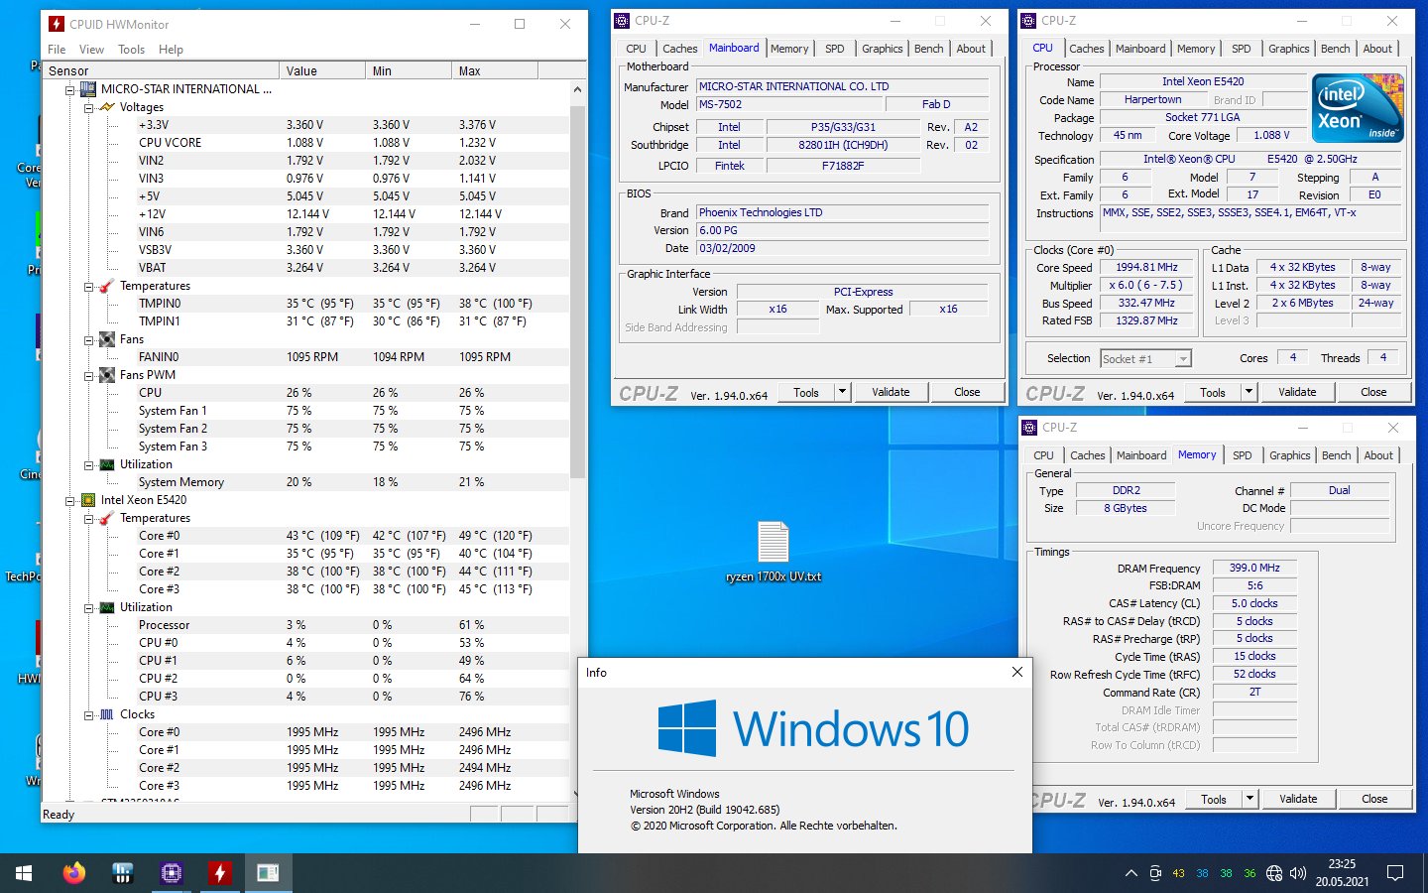Image resolution: width=1428 pixels, height=893 pixels.
Task: Click the Intel Xeon inside logo
Action: point(1358,107)
